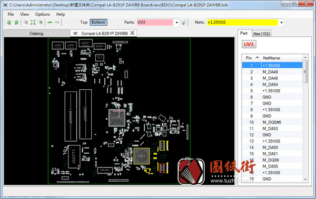Open the File menu
The height and width of the screenshot is (199, 316).
point(11,14)
